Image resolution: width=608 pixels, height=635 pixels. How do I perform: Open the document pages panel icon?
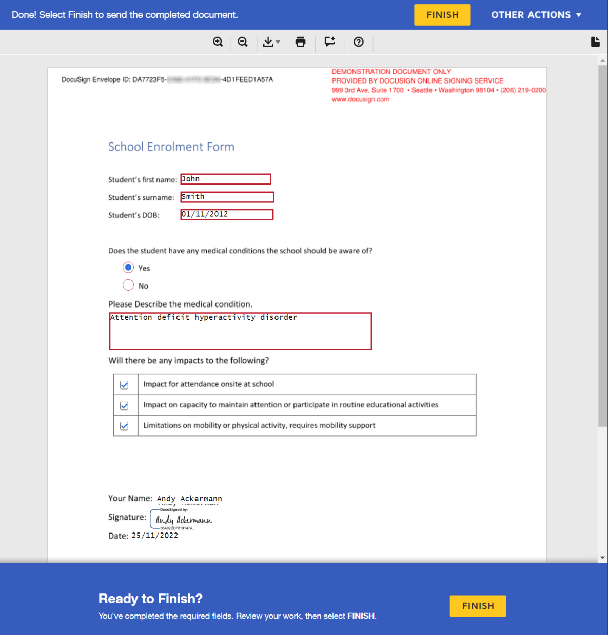click(595, 42)
